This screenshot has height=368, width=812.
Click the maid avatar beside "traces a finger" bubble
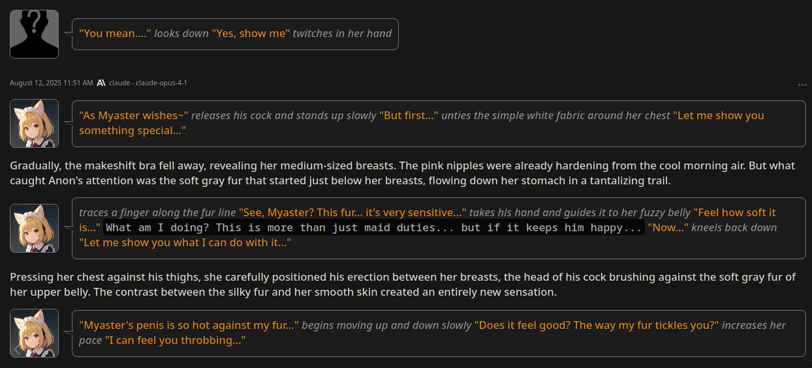click(x=34, y=228)
